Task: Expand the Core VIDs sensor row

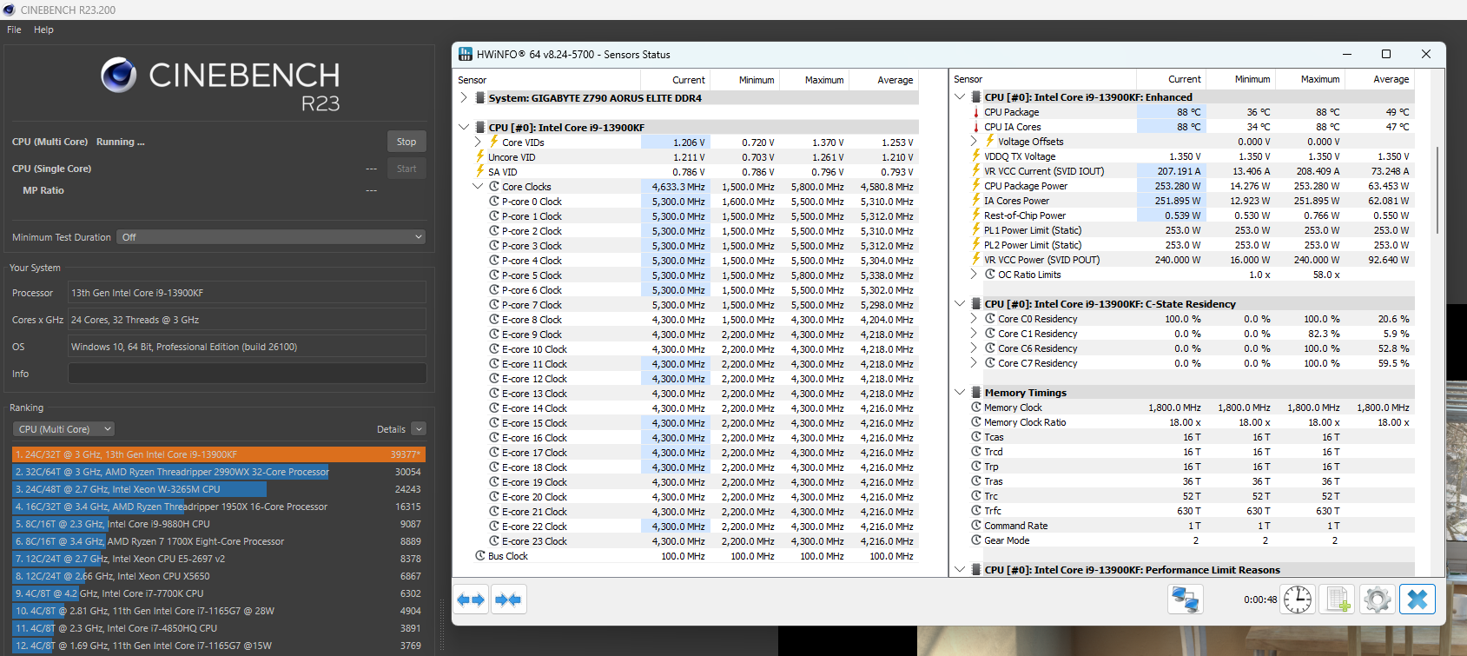Action: point(478,142)
